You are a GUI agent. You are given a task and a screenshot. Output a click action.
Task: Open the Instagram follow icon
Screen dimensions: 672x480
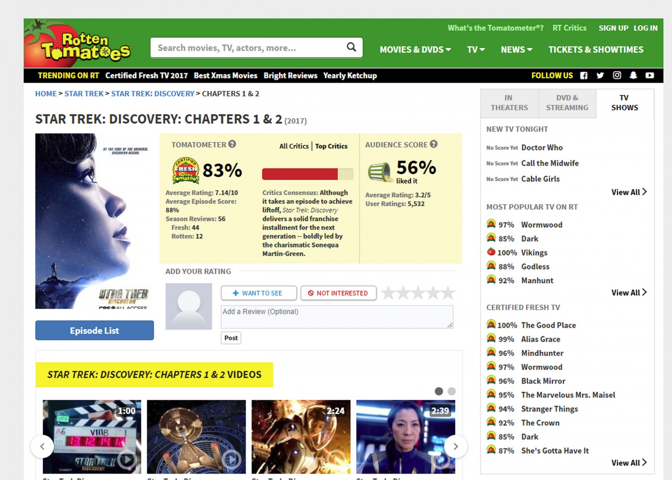[617, 75]
